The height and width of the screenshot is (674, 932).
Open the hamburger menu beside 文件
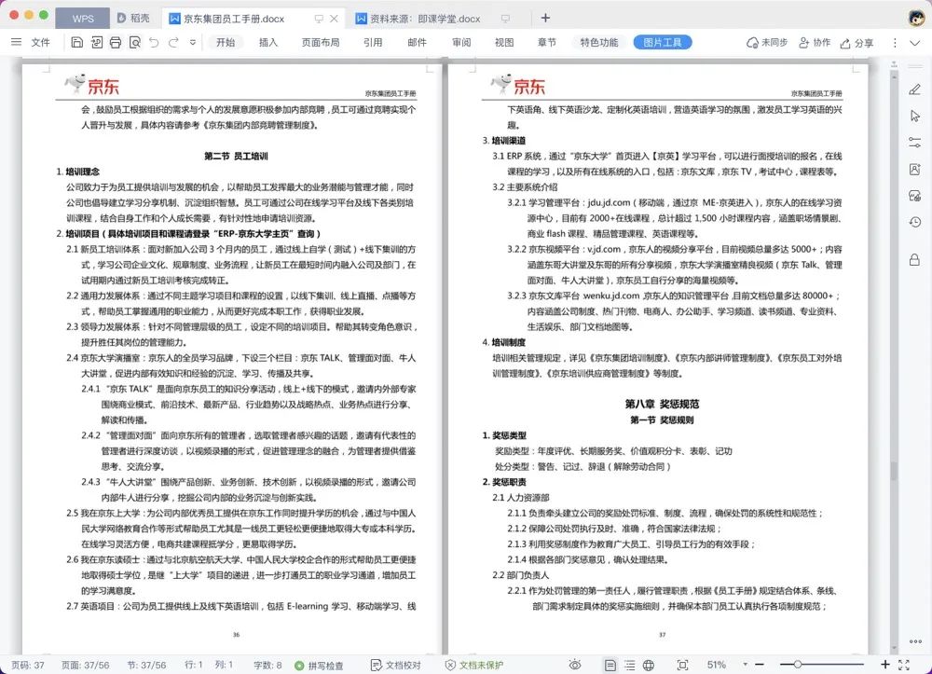pyautogui.click(x=16, y=42)
